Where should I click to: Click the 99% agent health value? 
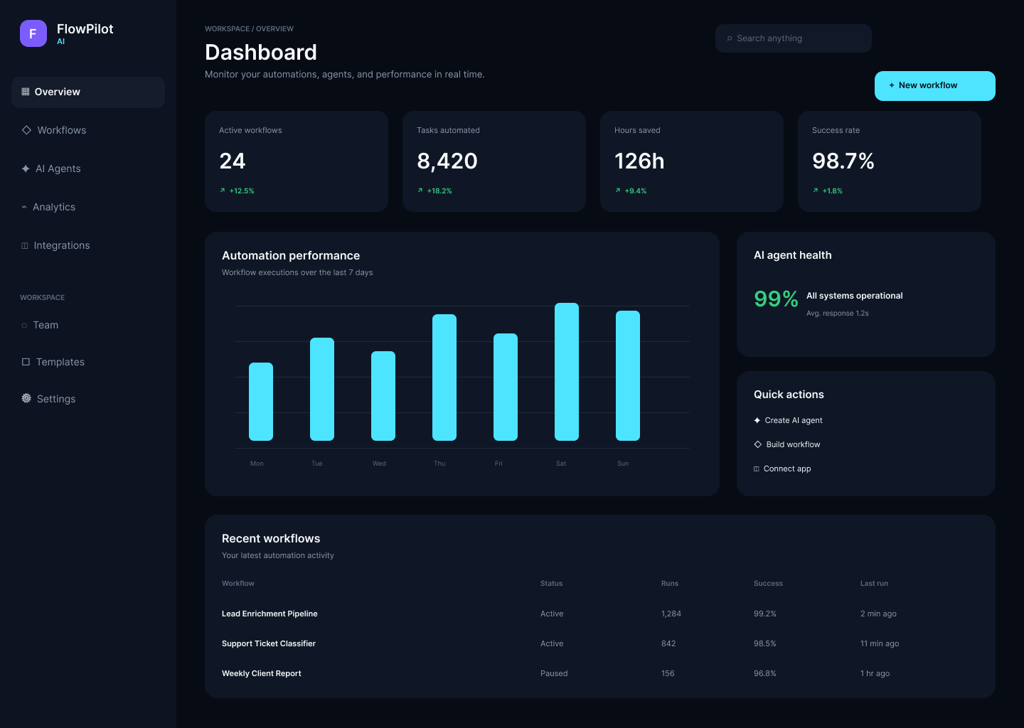pos(776,299)
